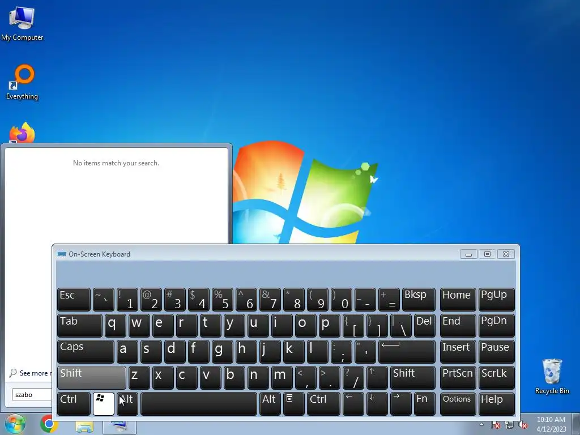The width and height of the screenshot is (580, 435).
Task: Click the equals plus key
Action: pos(389,299)
